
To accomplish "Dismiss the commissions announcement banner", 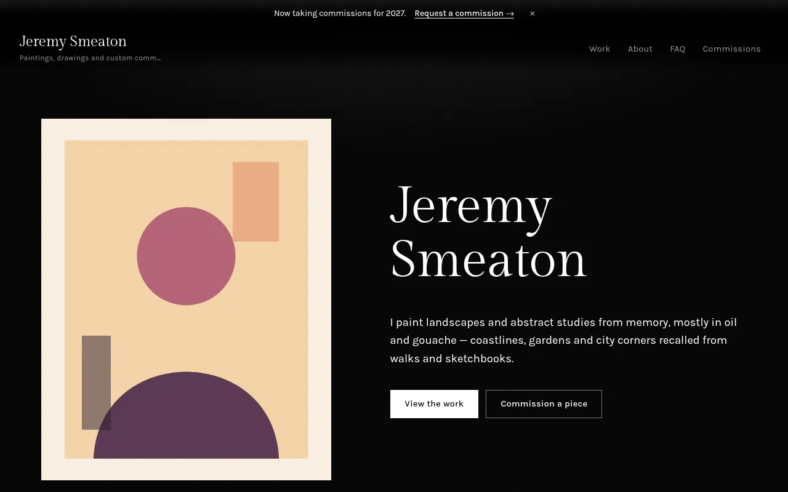I will 533,14.
